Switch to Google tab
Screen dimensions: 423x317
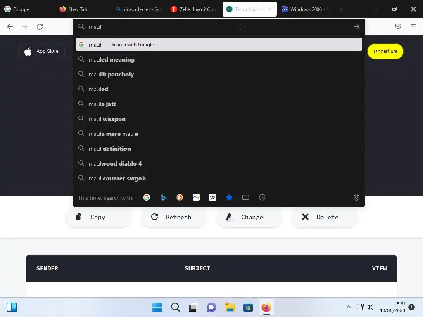click(28, 9)
